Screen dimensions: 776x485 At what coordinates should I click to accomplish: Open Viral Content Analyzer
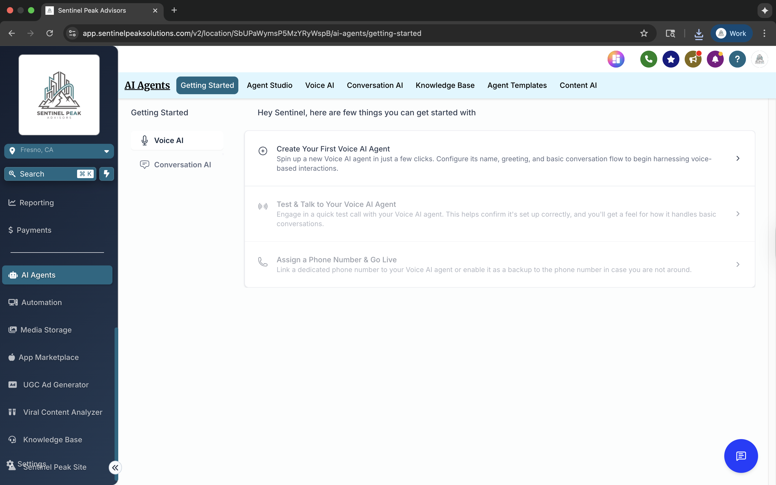pyautogui.click(x=63, y=412)
